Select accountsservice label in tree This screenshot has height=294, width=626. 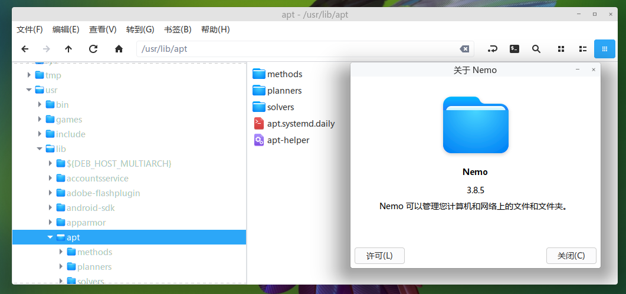[97, 178]
